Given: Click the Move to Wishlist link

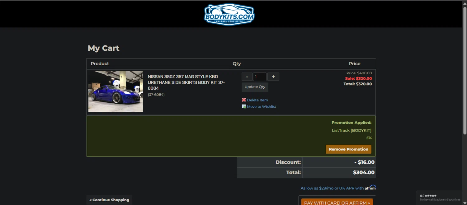Looking at the screenshot, I should pos(262,107).
